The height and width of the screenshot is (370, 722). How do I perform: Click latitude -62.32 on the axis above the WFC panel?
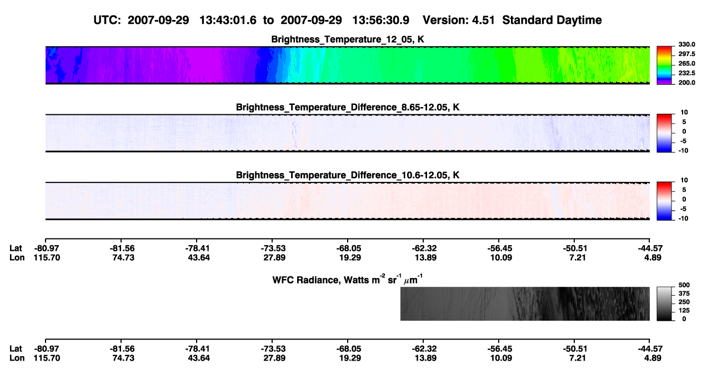[423, 248]
